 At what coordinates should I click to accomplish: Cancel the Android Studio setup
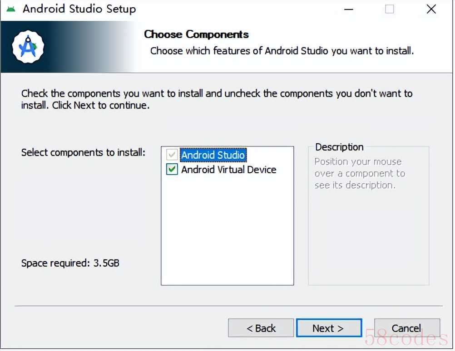(407, 328)
